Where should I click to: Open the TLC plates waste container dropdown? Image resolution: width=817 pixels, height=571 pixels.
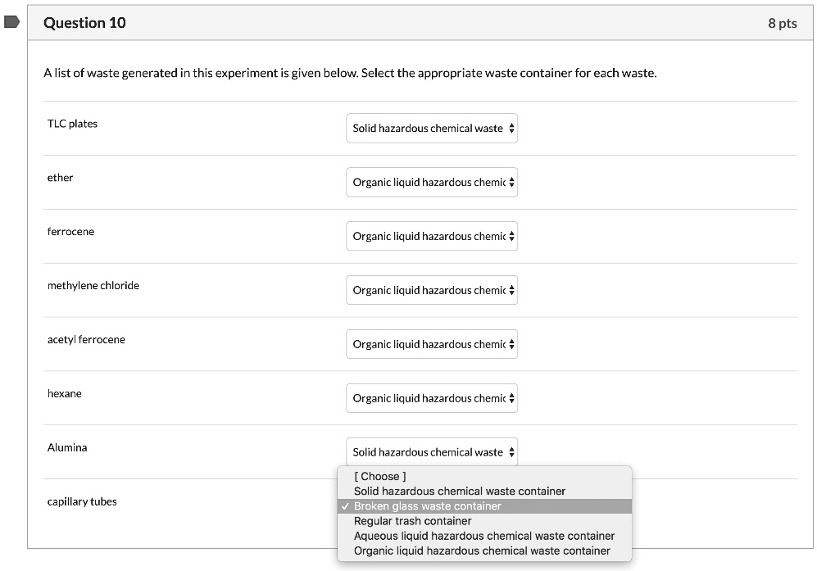click(x=432, y=128)
